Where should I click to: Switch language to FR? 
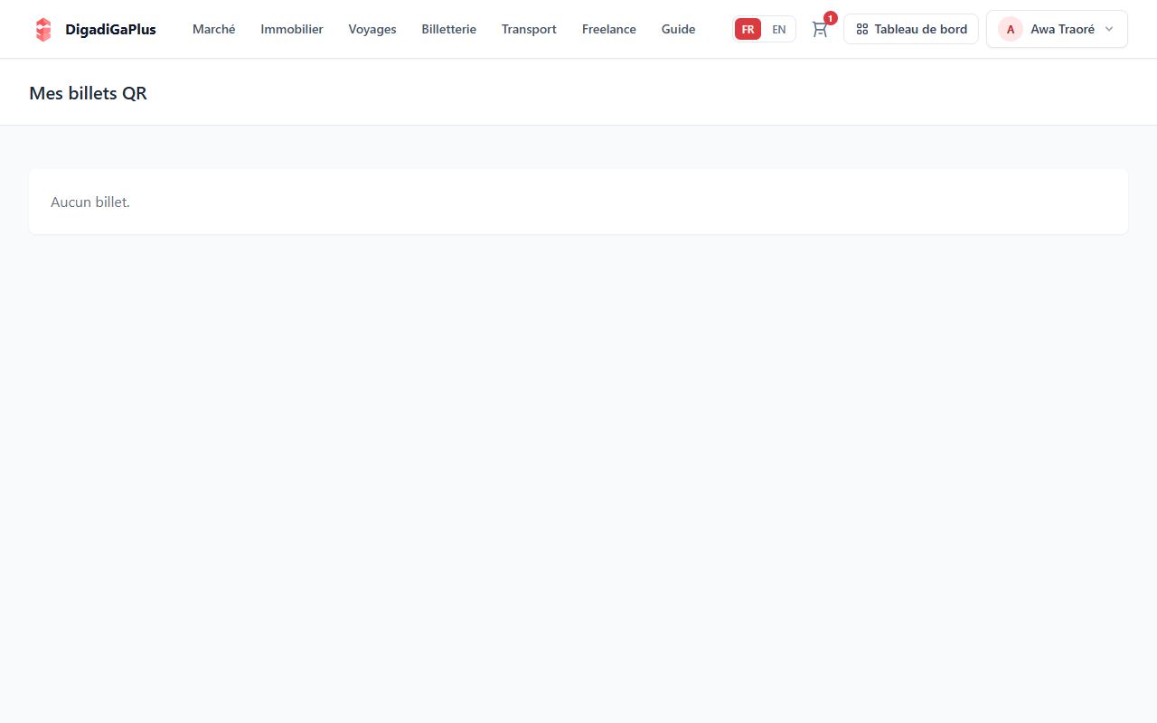pos(748,29)
